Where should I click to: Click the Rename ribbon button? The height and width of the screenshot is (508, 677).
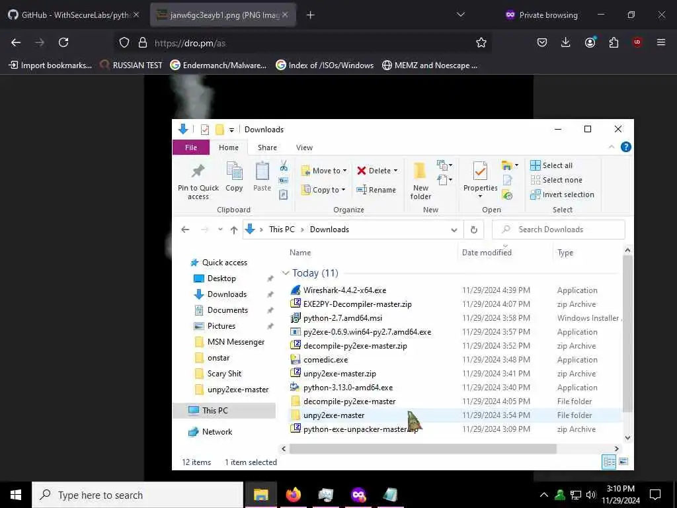(x=376, y=190)
